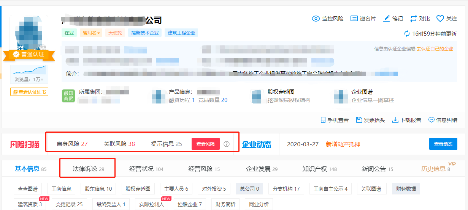Switch to the 法律诉讼 tab
The image size is (468, 210).
pyautogui.click(x=88, y=169)
